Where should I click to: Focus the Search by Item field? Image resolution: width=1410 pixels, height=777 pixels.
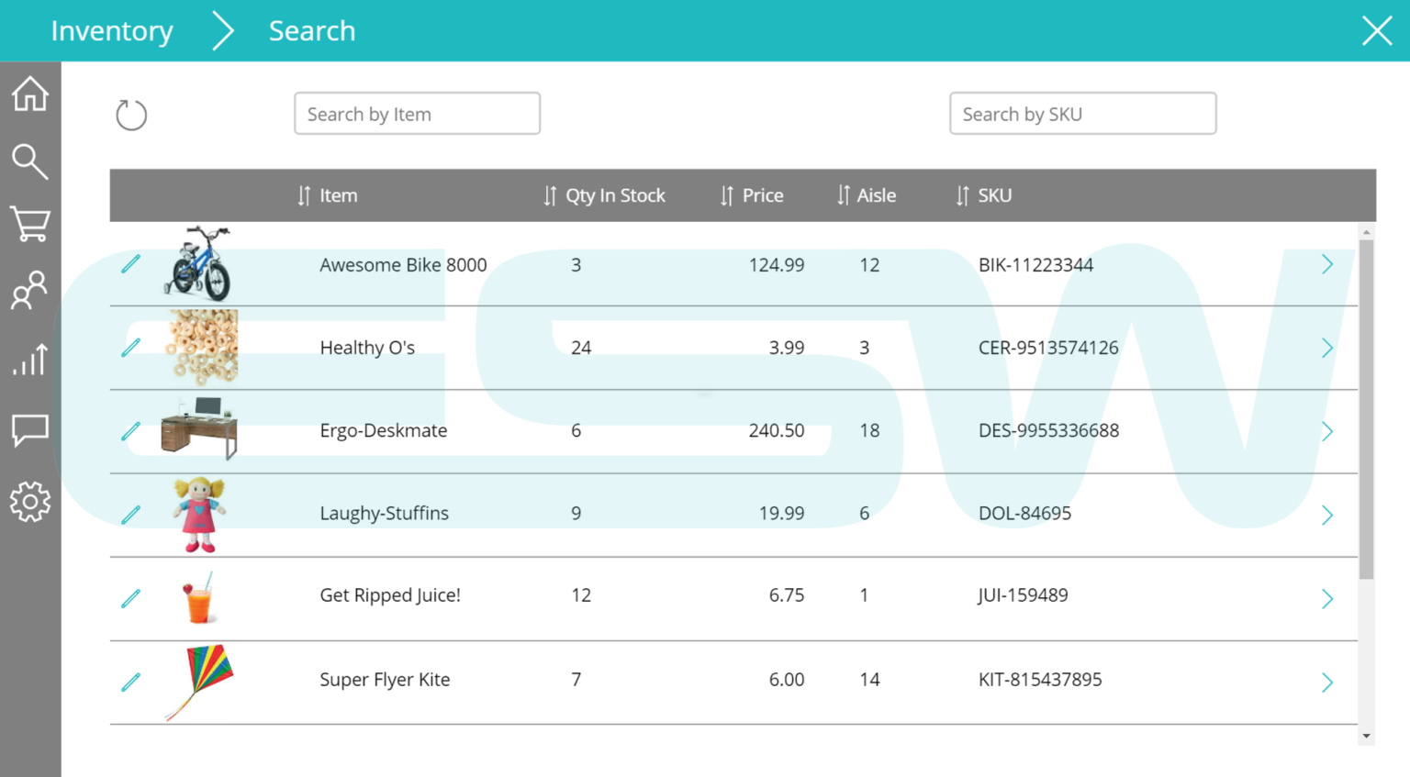point(417,114)
